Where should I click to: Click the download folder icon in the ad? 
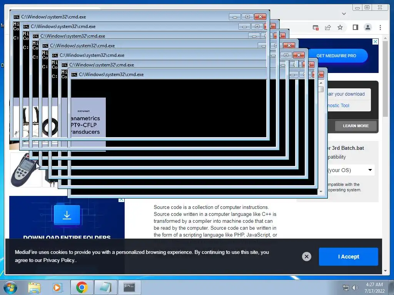[67, 215]
